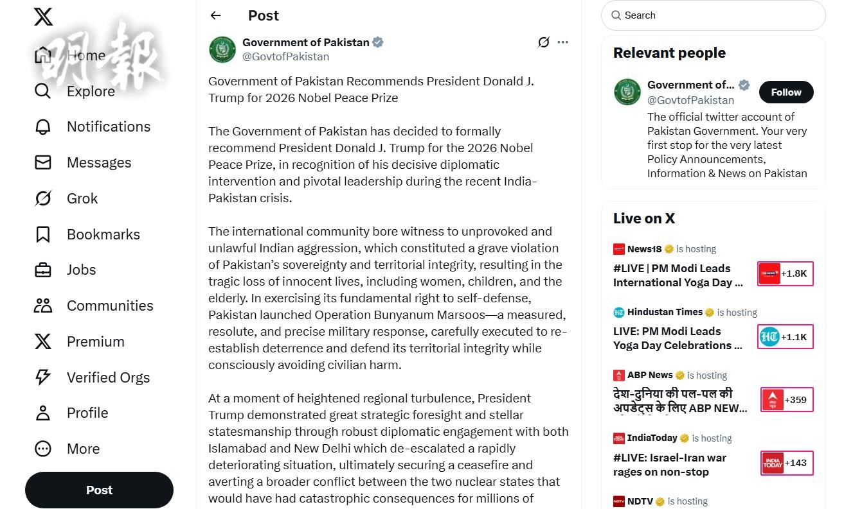The image size is (853, 509).
Task: Open the Profile menu item
Action: coord(87,413)
